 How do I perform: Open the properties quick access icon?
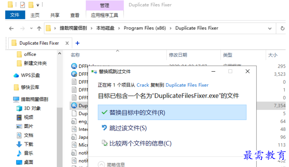tap(22, 5)
